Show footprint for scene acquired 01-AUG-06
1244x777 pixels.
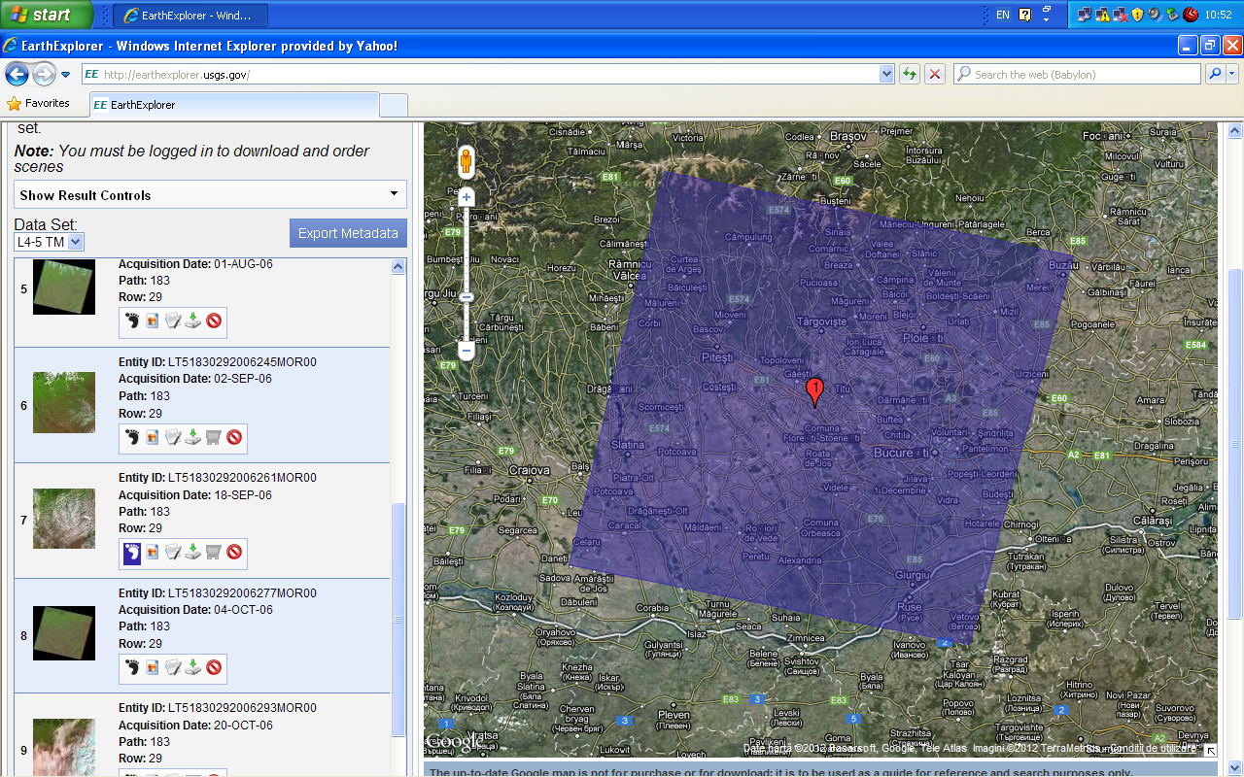tap(132, 321)
